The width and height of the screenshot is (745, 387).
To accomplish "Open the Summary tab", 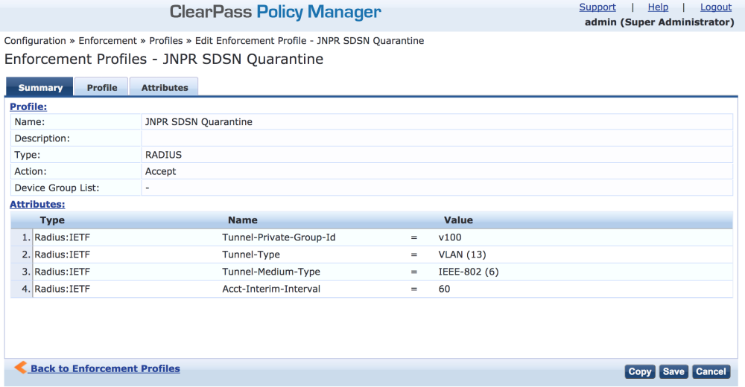I will pos(40,87).
